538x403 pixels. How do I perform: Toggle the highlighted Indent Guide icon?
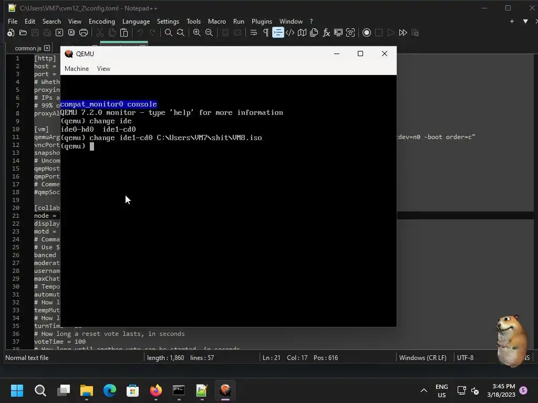click(x=278, y=33)
